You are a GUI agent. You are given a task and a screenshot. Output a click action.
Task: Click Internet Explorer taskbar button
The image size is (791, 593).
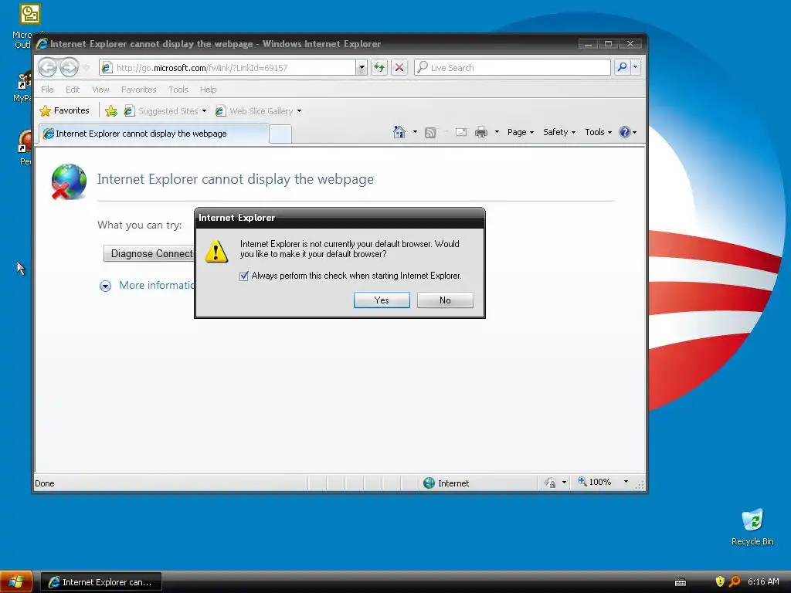101,582
